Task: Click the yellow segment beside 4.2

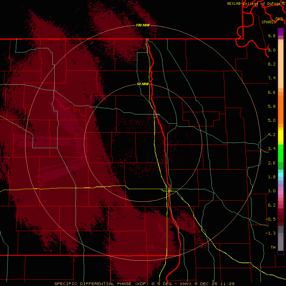Action: 281,136
